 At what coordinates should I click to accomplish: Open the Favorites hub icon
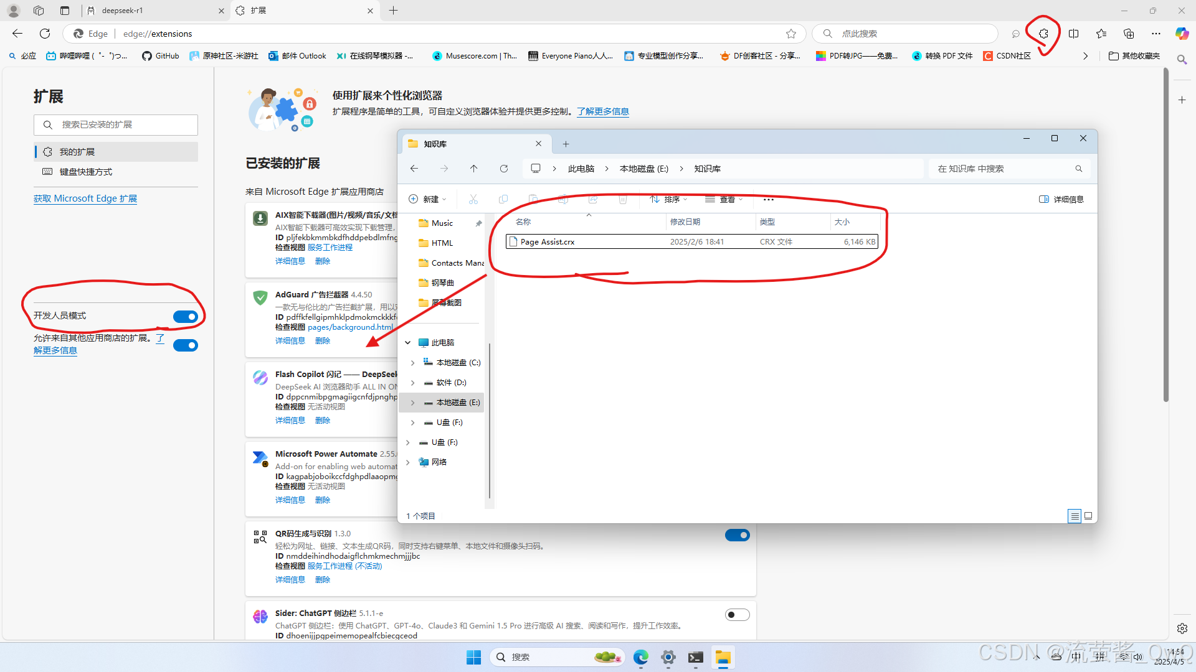click(1101, 34)
